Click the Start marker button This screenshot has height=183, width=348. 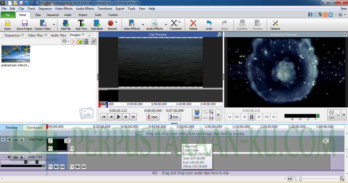153,117
